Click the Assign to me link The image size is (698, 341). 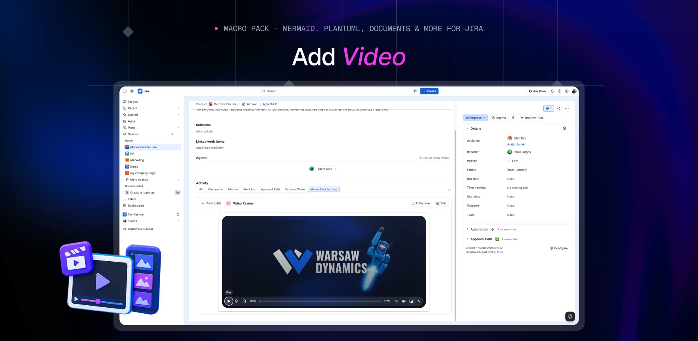pos(516,144)
